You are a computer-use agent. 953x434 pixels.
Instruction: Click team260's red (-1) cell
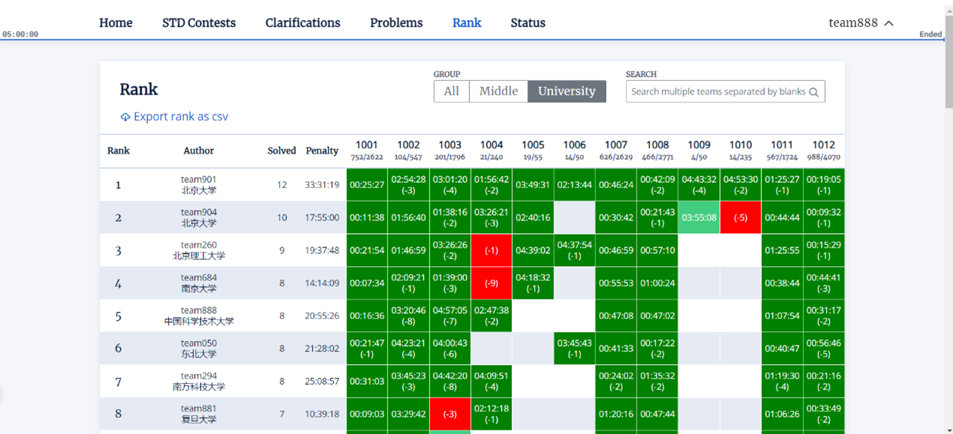pos(492,250)
